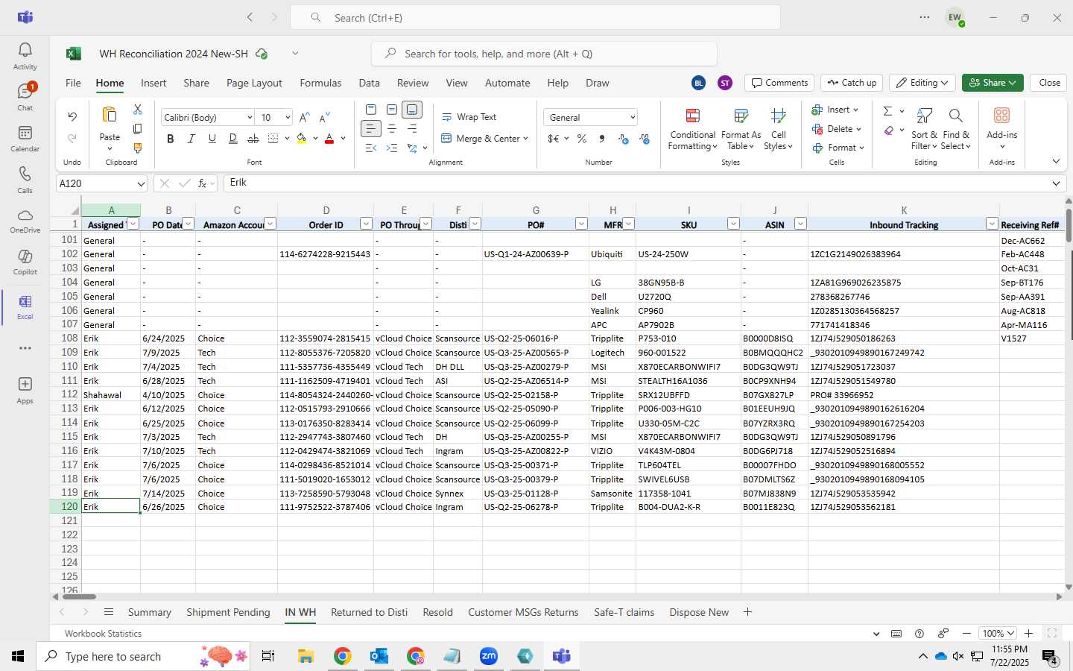Select the Format Painter brush
The width and height of the screenshot is (1073, 671).
coord(138,148)
